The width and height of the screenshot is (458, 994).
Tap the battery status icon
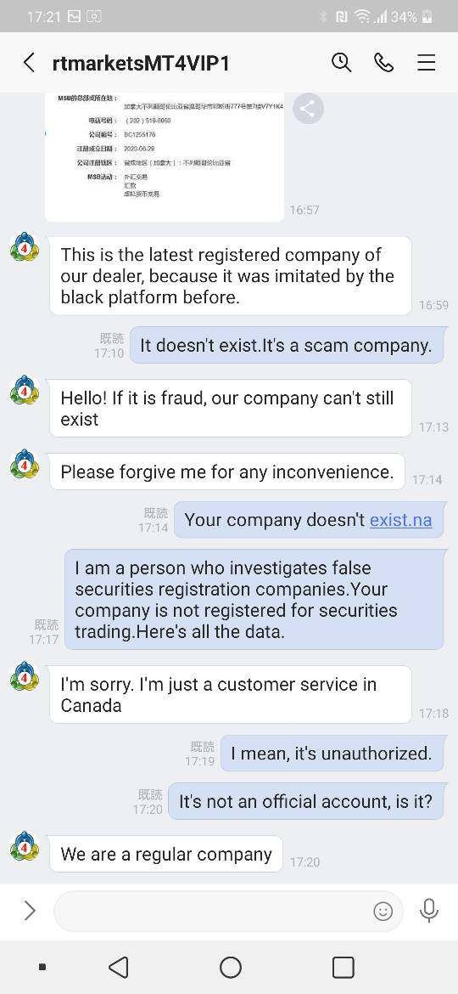(x=428, y=16)
